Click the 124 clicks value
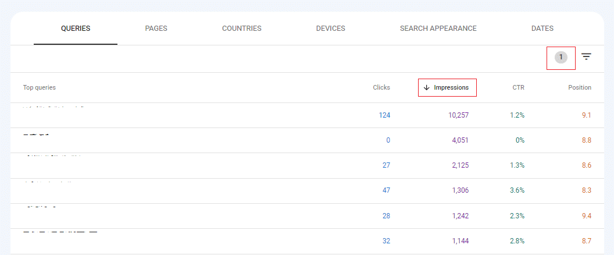This screenshot has width=614, height=255. point(384,115)
